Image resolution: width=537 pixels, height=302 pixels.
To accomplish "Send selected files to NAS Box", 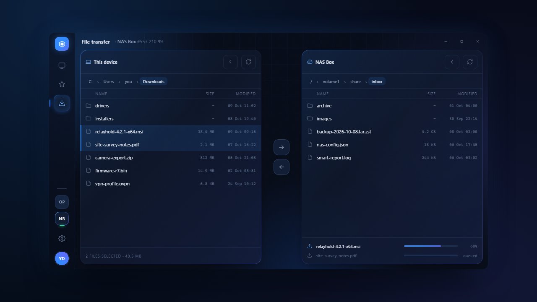I will point(282,147).
